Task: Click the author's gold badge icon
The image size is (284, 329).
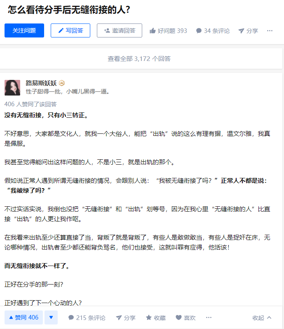Action: pos(61,83)
